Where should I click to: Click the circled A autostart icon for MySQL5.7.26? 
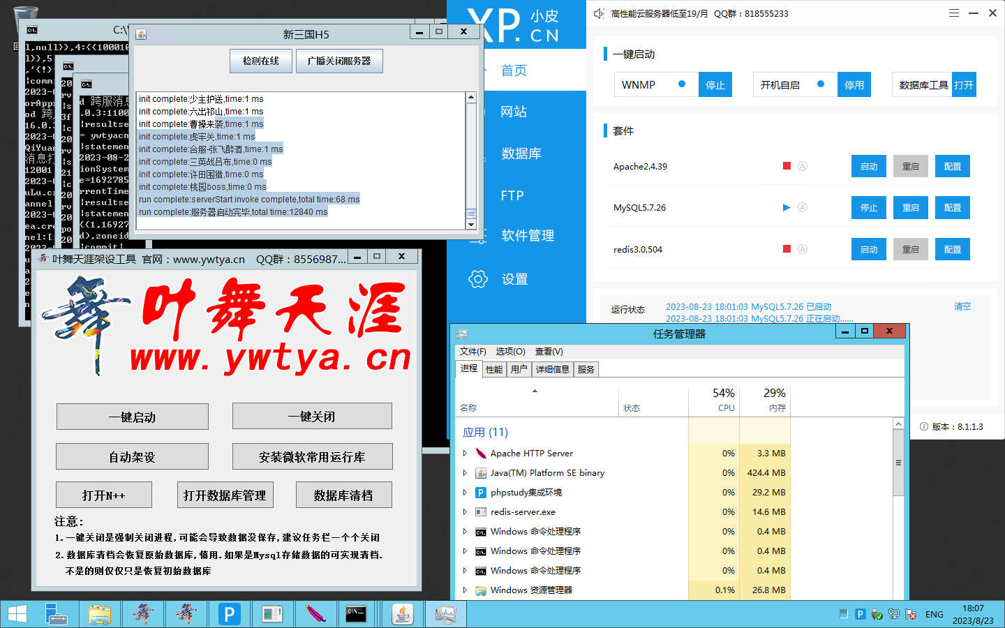tap(803, 207)
